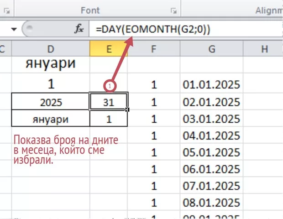
Task: Select the cell containing 2025
Action: coord(51,101)
